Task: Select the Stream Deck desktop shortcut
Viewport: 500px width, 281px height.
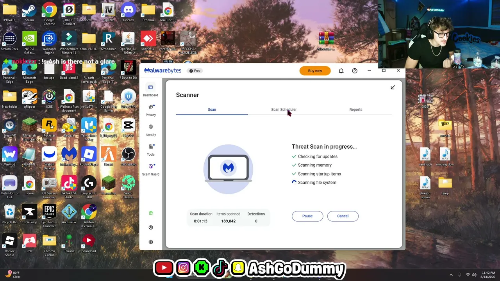Action: coord(10,42)
